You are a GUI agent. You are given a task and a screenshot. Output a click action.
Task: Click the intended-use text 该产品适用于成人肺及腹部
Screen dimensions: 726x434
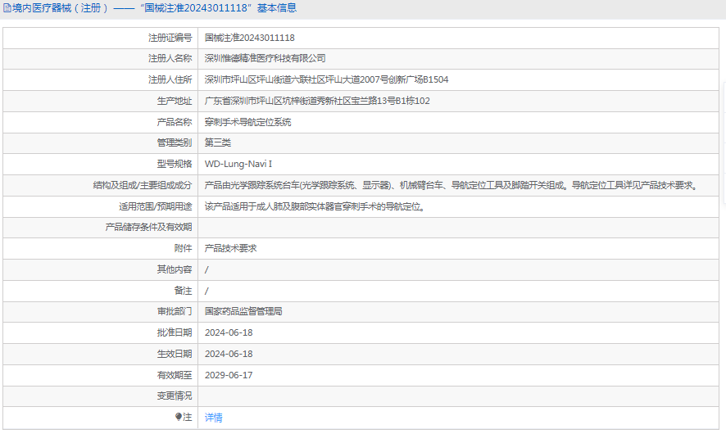click(x=315, y=207)
